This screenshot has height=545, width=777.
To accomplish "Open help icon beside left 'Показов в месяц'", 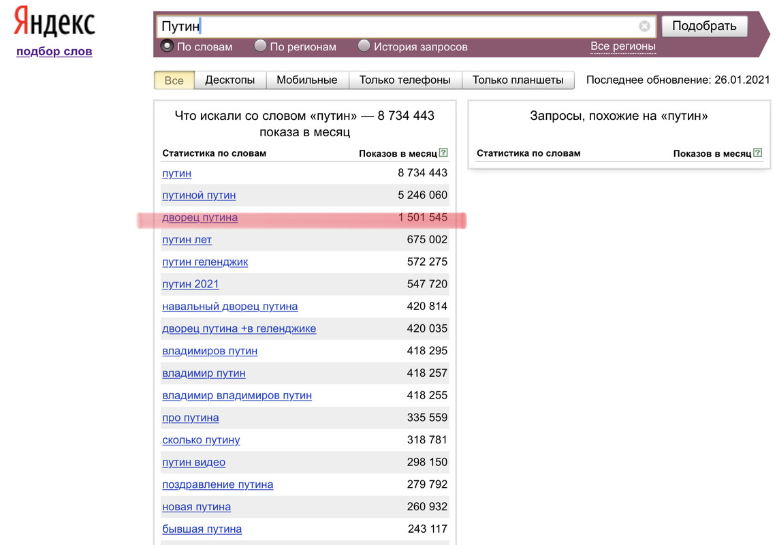I will 443,153.
